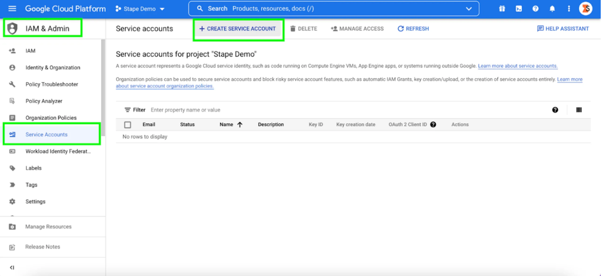Follow service account organization policies link

coord(165,86)
